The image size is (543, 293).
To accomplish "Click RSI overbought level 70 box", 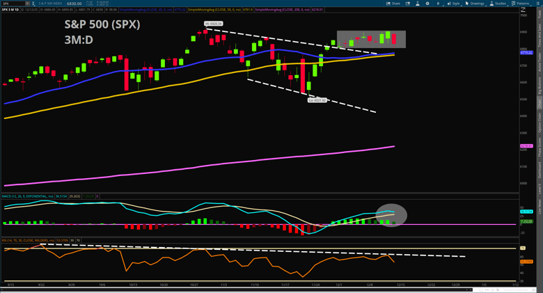I will (78, 240).
